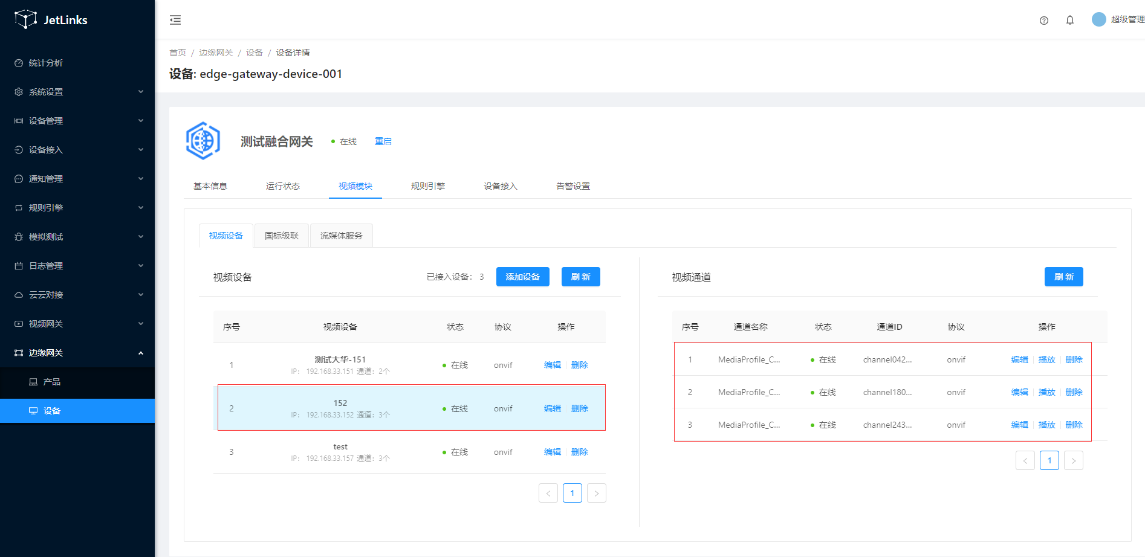The height and width of the screenshot is (557, 1145).
Task: Switch to the 国标级联 tab
Action: [x=282, y=236]
